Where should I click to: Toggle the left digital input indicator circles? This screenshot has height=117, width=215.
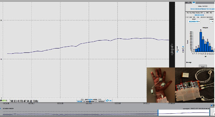coord(82,99)
